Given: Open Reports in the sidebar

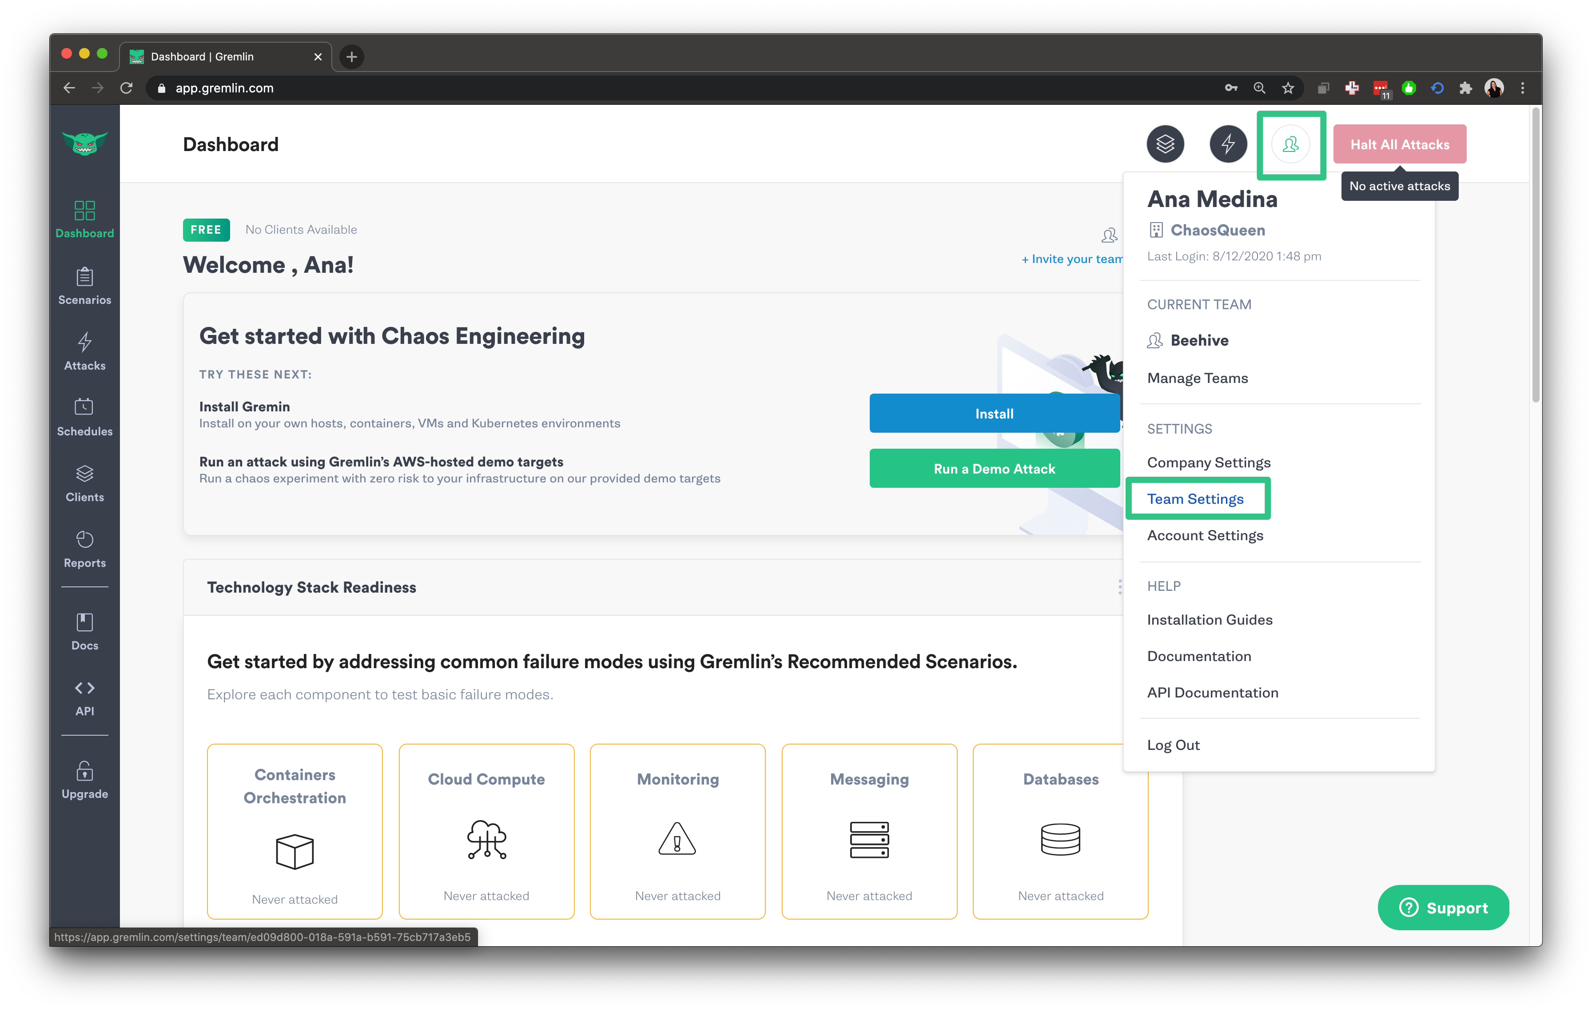Looking at the screenshot, I should [85, 549].
